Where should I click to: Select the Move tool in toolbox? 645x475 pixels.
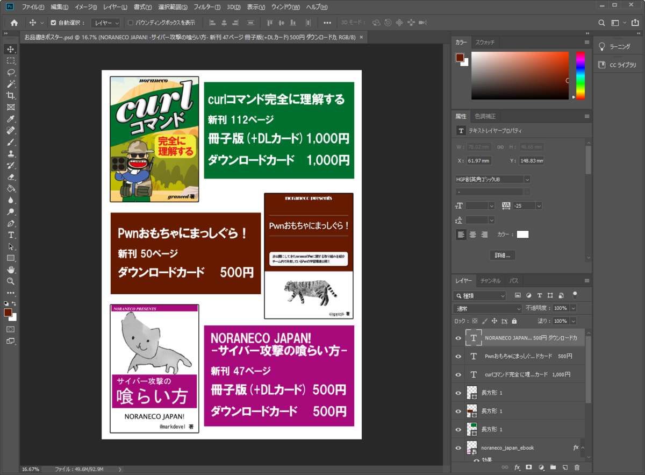tap(11, 49)
